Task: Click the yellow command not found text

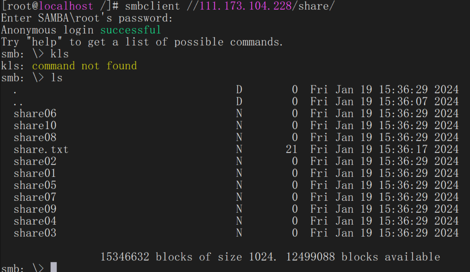Action: tap(84, 66)
